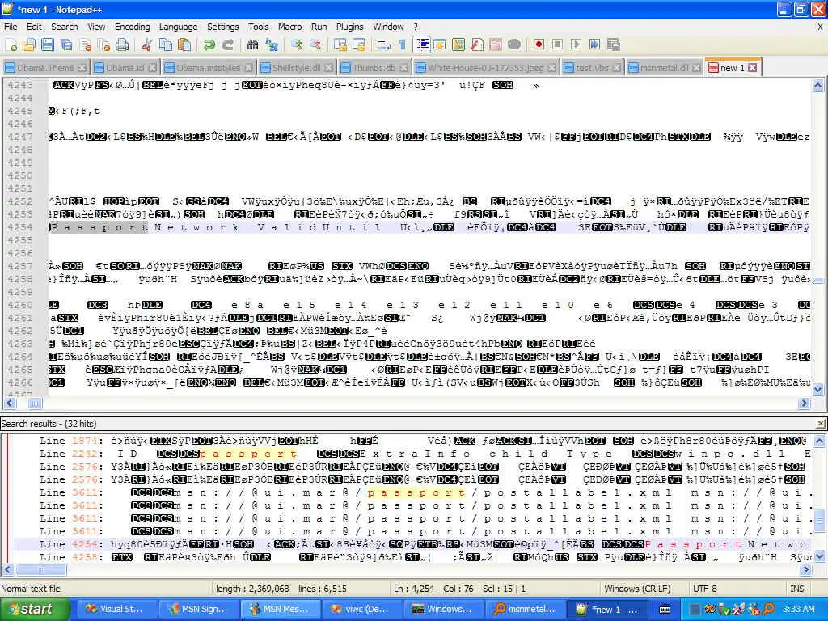Open the File menu
Image resolution: width=828 pixels, height=621 pixels.
click(11, 27)
